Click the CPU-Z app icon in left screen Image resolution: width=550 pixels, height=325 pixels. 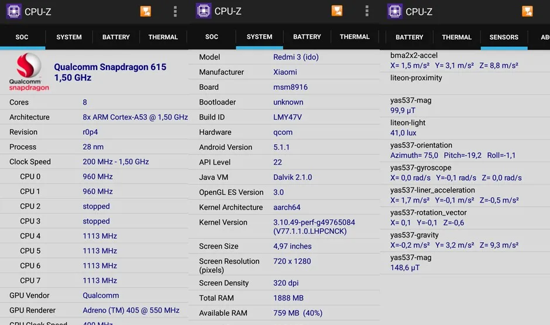pyautogui.click(x=13, y=12)
